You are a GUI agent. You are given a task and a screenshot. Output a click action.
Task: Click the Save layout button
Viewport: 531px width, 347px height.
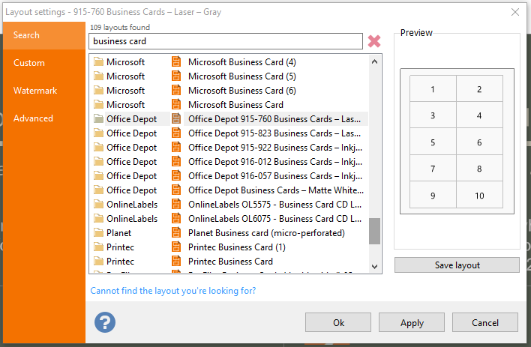pyautogui.click(x=457, y=265)
